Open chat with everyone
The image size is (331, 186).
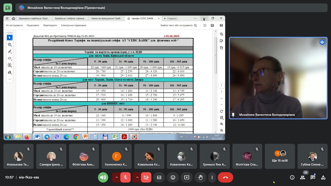[x=313, y=177]
